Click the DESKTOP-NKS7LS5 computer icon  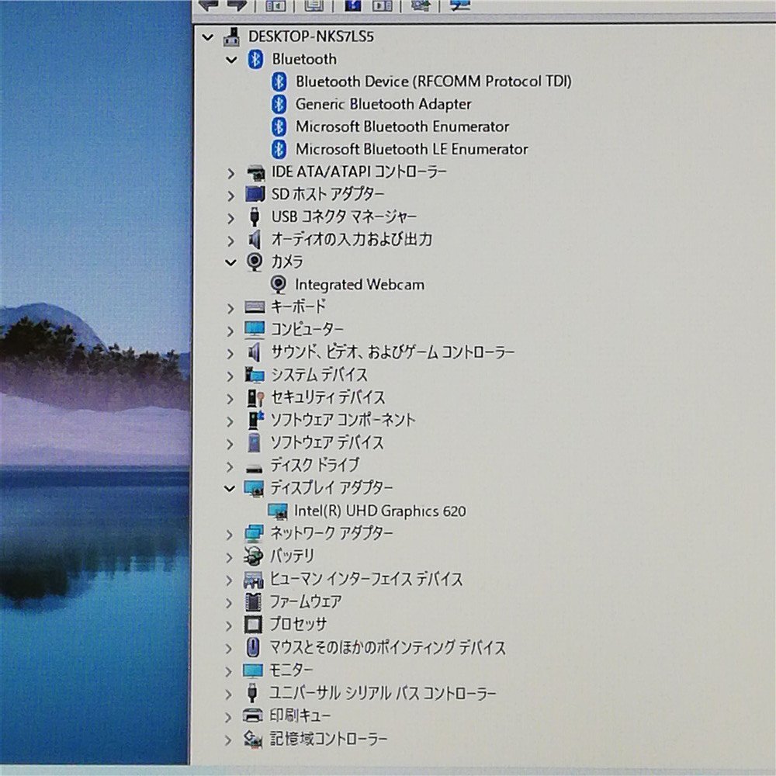tap(231, 36)
